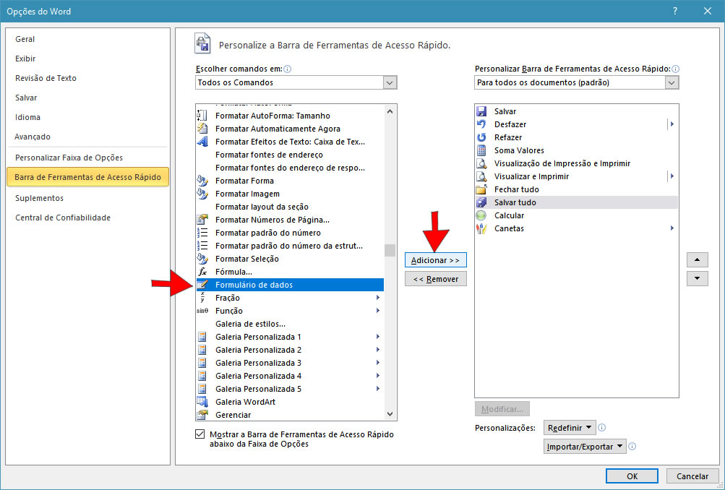Expand the Canetas submenu arrow

pos(672,228)
